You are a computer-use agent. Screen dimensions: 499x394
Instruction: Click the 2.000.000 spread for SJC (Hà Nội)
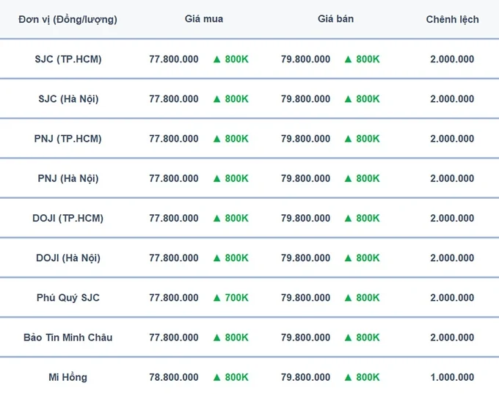[x=452, y=99]
